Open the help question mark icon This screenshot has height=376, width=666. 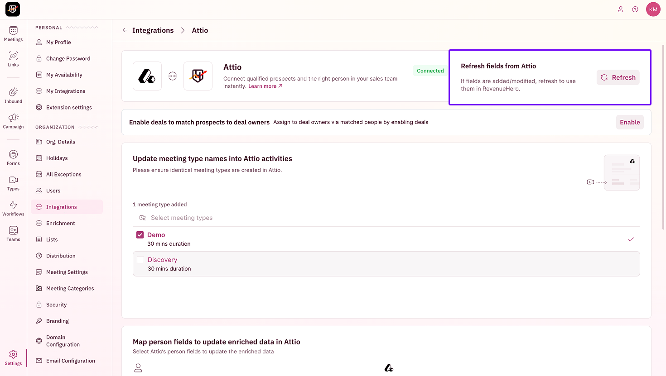tap(635, 10)
